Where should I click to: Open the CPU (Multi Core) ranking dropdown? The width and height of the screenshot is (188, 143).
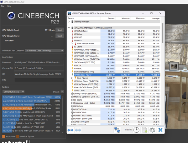[x=13, y=92]
